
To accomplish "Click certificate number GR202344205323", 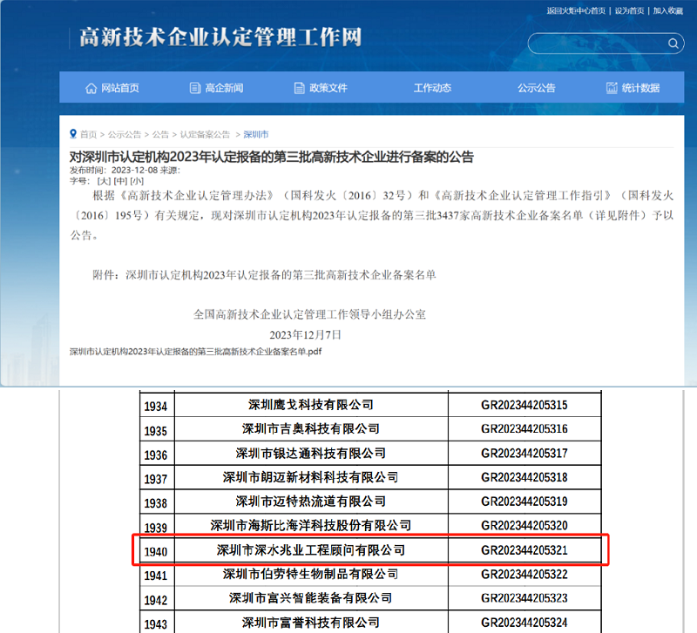I will click(x=524, y=598).
